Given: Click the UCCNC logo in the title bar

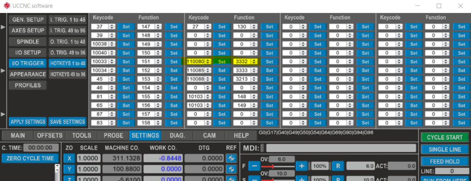Looking at the screenshot, I should (7, 6).
